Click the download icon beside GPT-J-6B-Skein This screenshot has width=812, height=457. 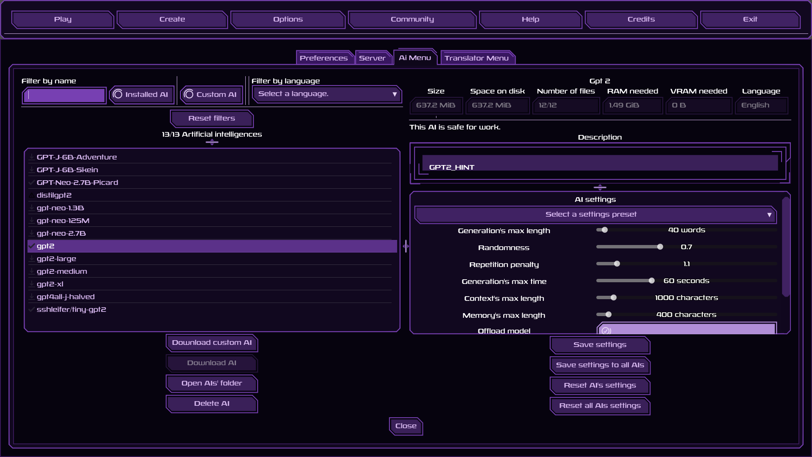coord(32,170)
